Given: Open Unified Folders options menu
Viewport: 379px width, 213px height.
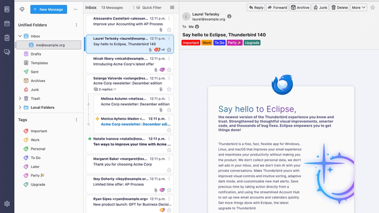Looking at the screenshot, I should pyautogui.click(x=76, y=25).
